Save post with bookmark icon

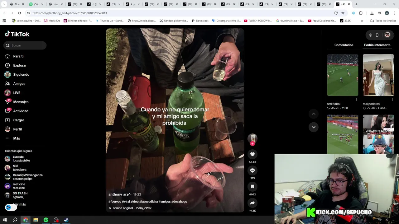coord(252,187)
